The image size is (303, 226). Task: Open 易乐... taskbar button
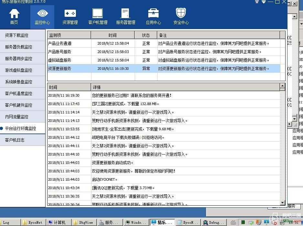(x=162, y=222)
